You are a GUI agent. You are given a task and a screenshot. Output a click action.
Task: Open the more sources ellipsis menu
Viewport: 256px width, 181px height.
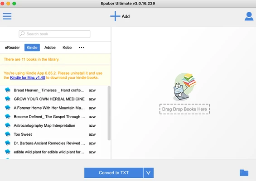(x=82, y=48)
